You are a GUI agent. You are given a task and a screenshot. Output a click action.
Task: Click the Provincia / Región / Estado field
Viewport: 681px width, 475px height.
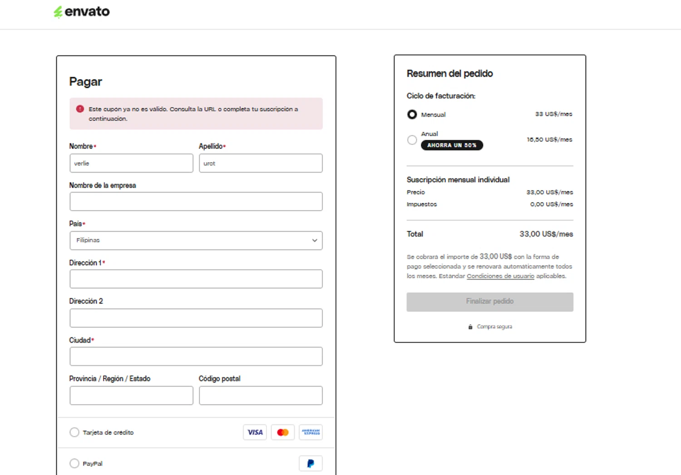click(131, 396)
